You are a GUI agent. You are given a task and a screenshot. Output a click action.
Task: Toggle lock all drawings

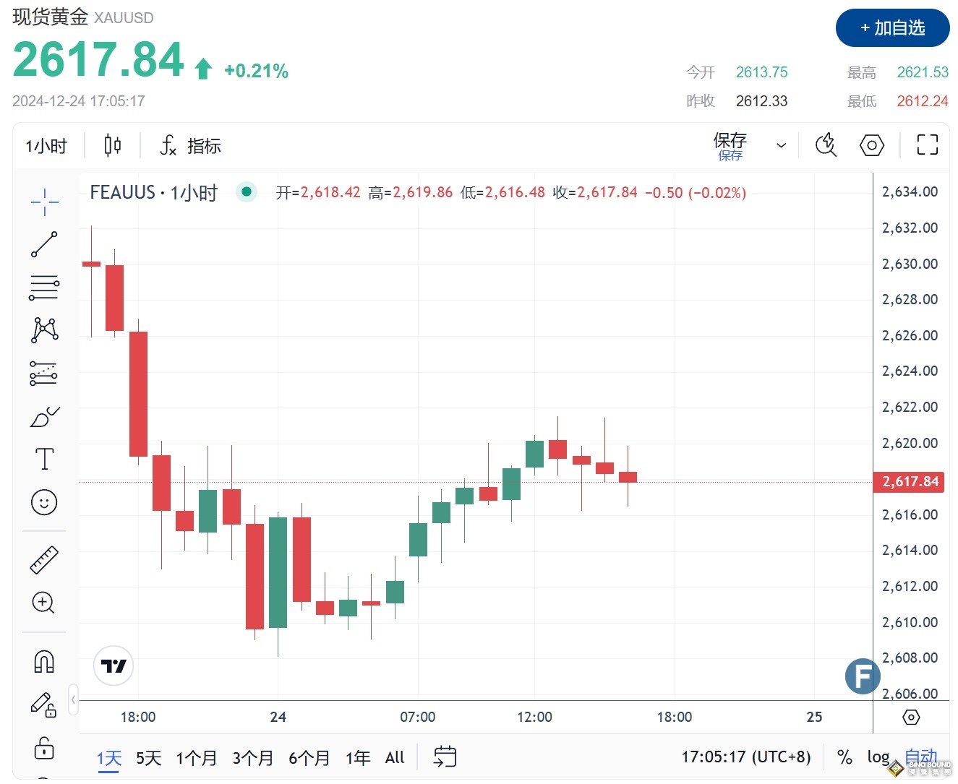tap(44, 750)
